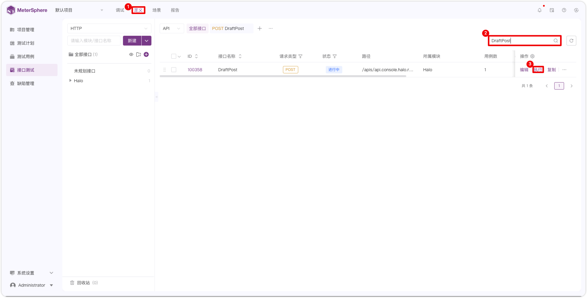The image size is (587, 298).
Task: Refresh the API list with reload icon
Action: click(571, 41)
